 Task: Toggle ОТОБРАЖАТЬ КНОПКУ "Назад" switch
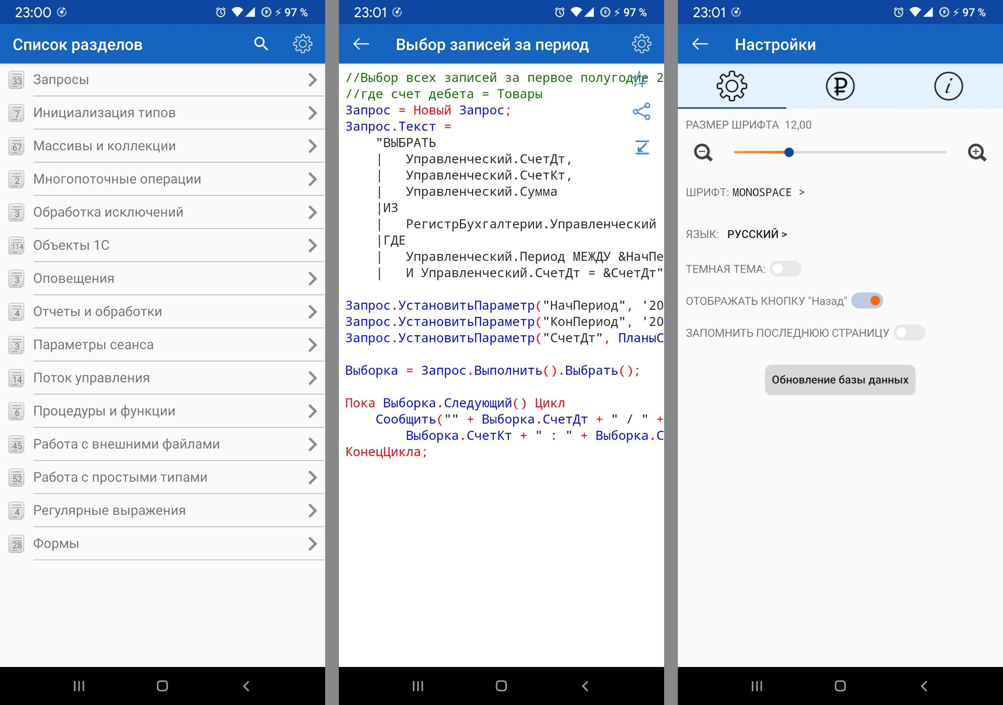[867, 301]
